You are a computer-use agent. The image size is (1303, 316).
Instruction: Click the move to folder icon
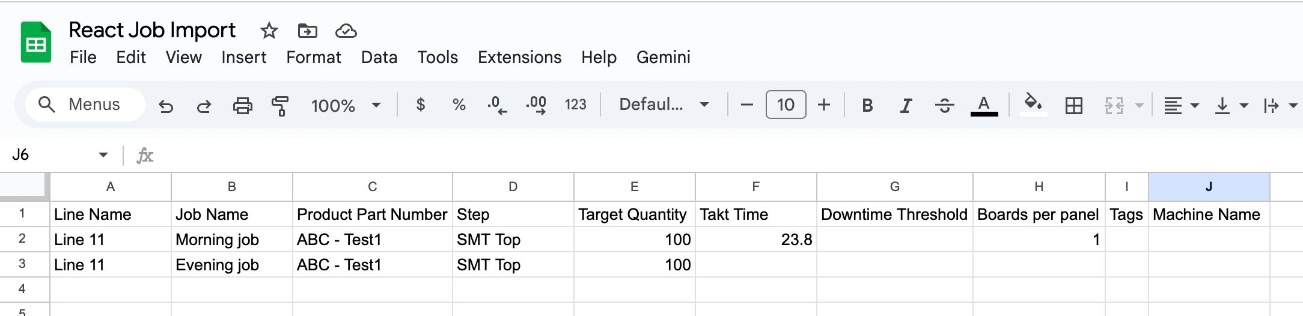(x=307, y=31)
